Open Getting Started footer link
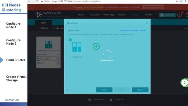Image resolution: width=188 pixels, height=106 pixels. (99, 100)
